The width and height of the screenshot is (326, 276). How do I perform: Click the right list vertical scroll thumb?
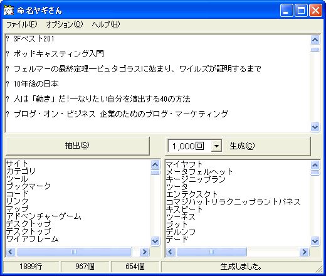click(x=315, y=173)
